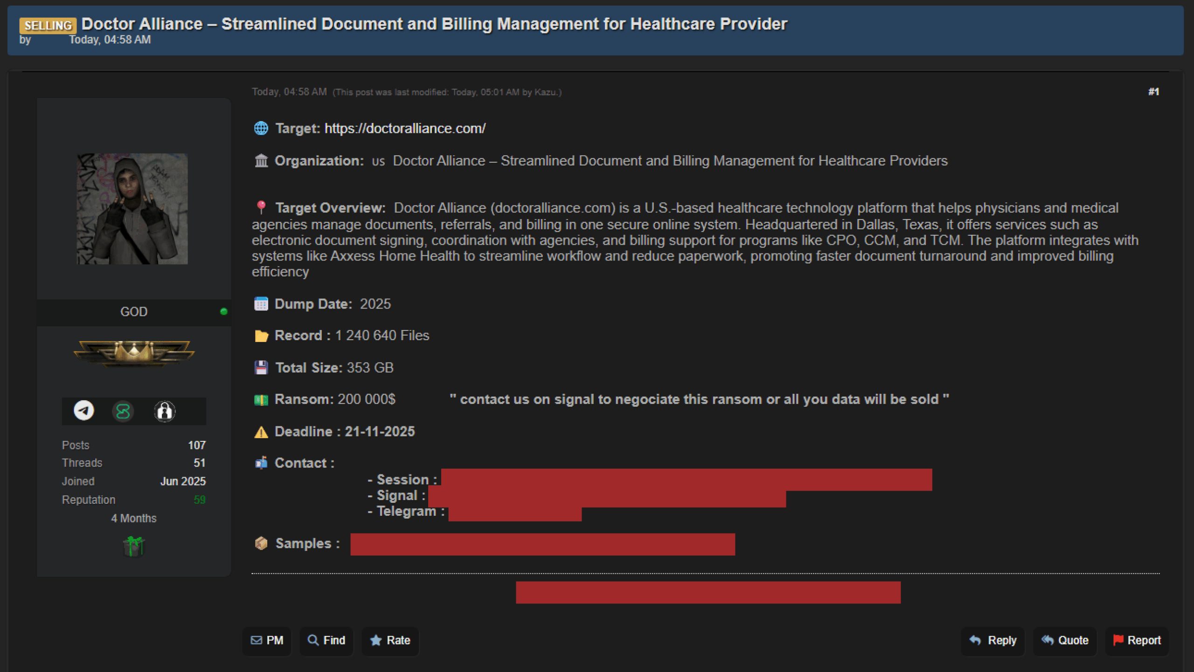1194x672 pixels.
Task: Click the Find button under the post
Action: click(x=326, y=640)
